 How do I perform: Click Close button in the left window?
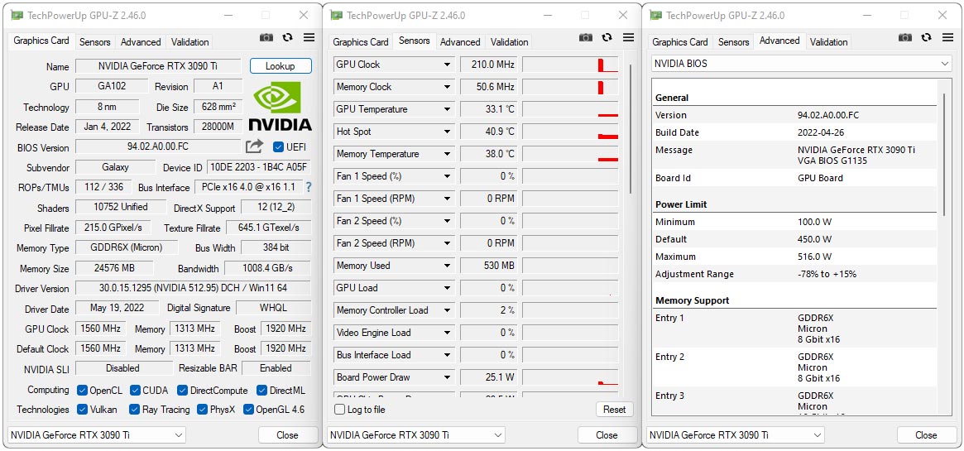(287, 435)
